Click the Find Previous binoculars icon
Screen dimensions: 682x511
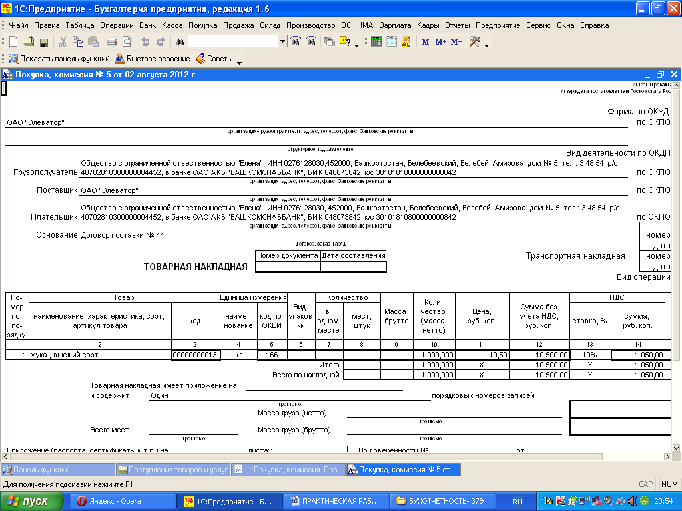tap(311, 42)
